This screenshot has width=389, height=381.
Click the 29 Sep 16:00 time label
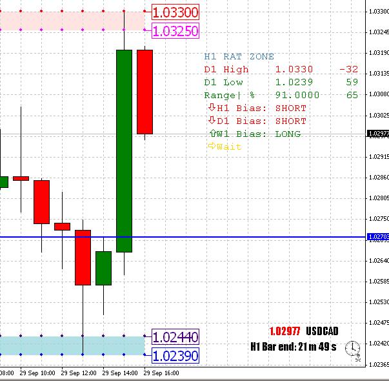tap(161, 373)
